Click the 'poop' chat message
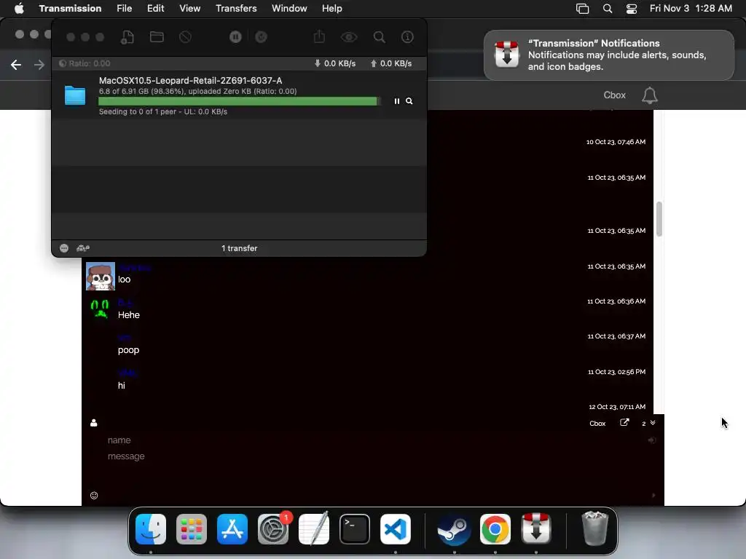Image resolution: width=746 pixels, height=559 pixels. point(128,350)
